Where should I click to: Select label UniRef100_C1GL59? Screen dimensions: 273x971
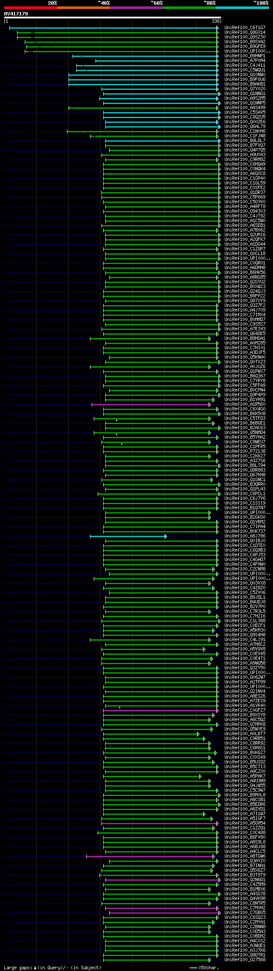coord(244,183)
